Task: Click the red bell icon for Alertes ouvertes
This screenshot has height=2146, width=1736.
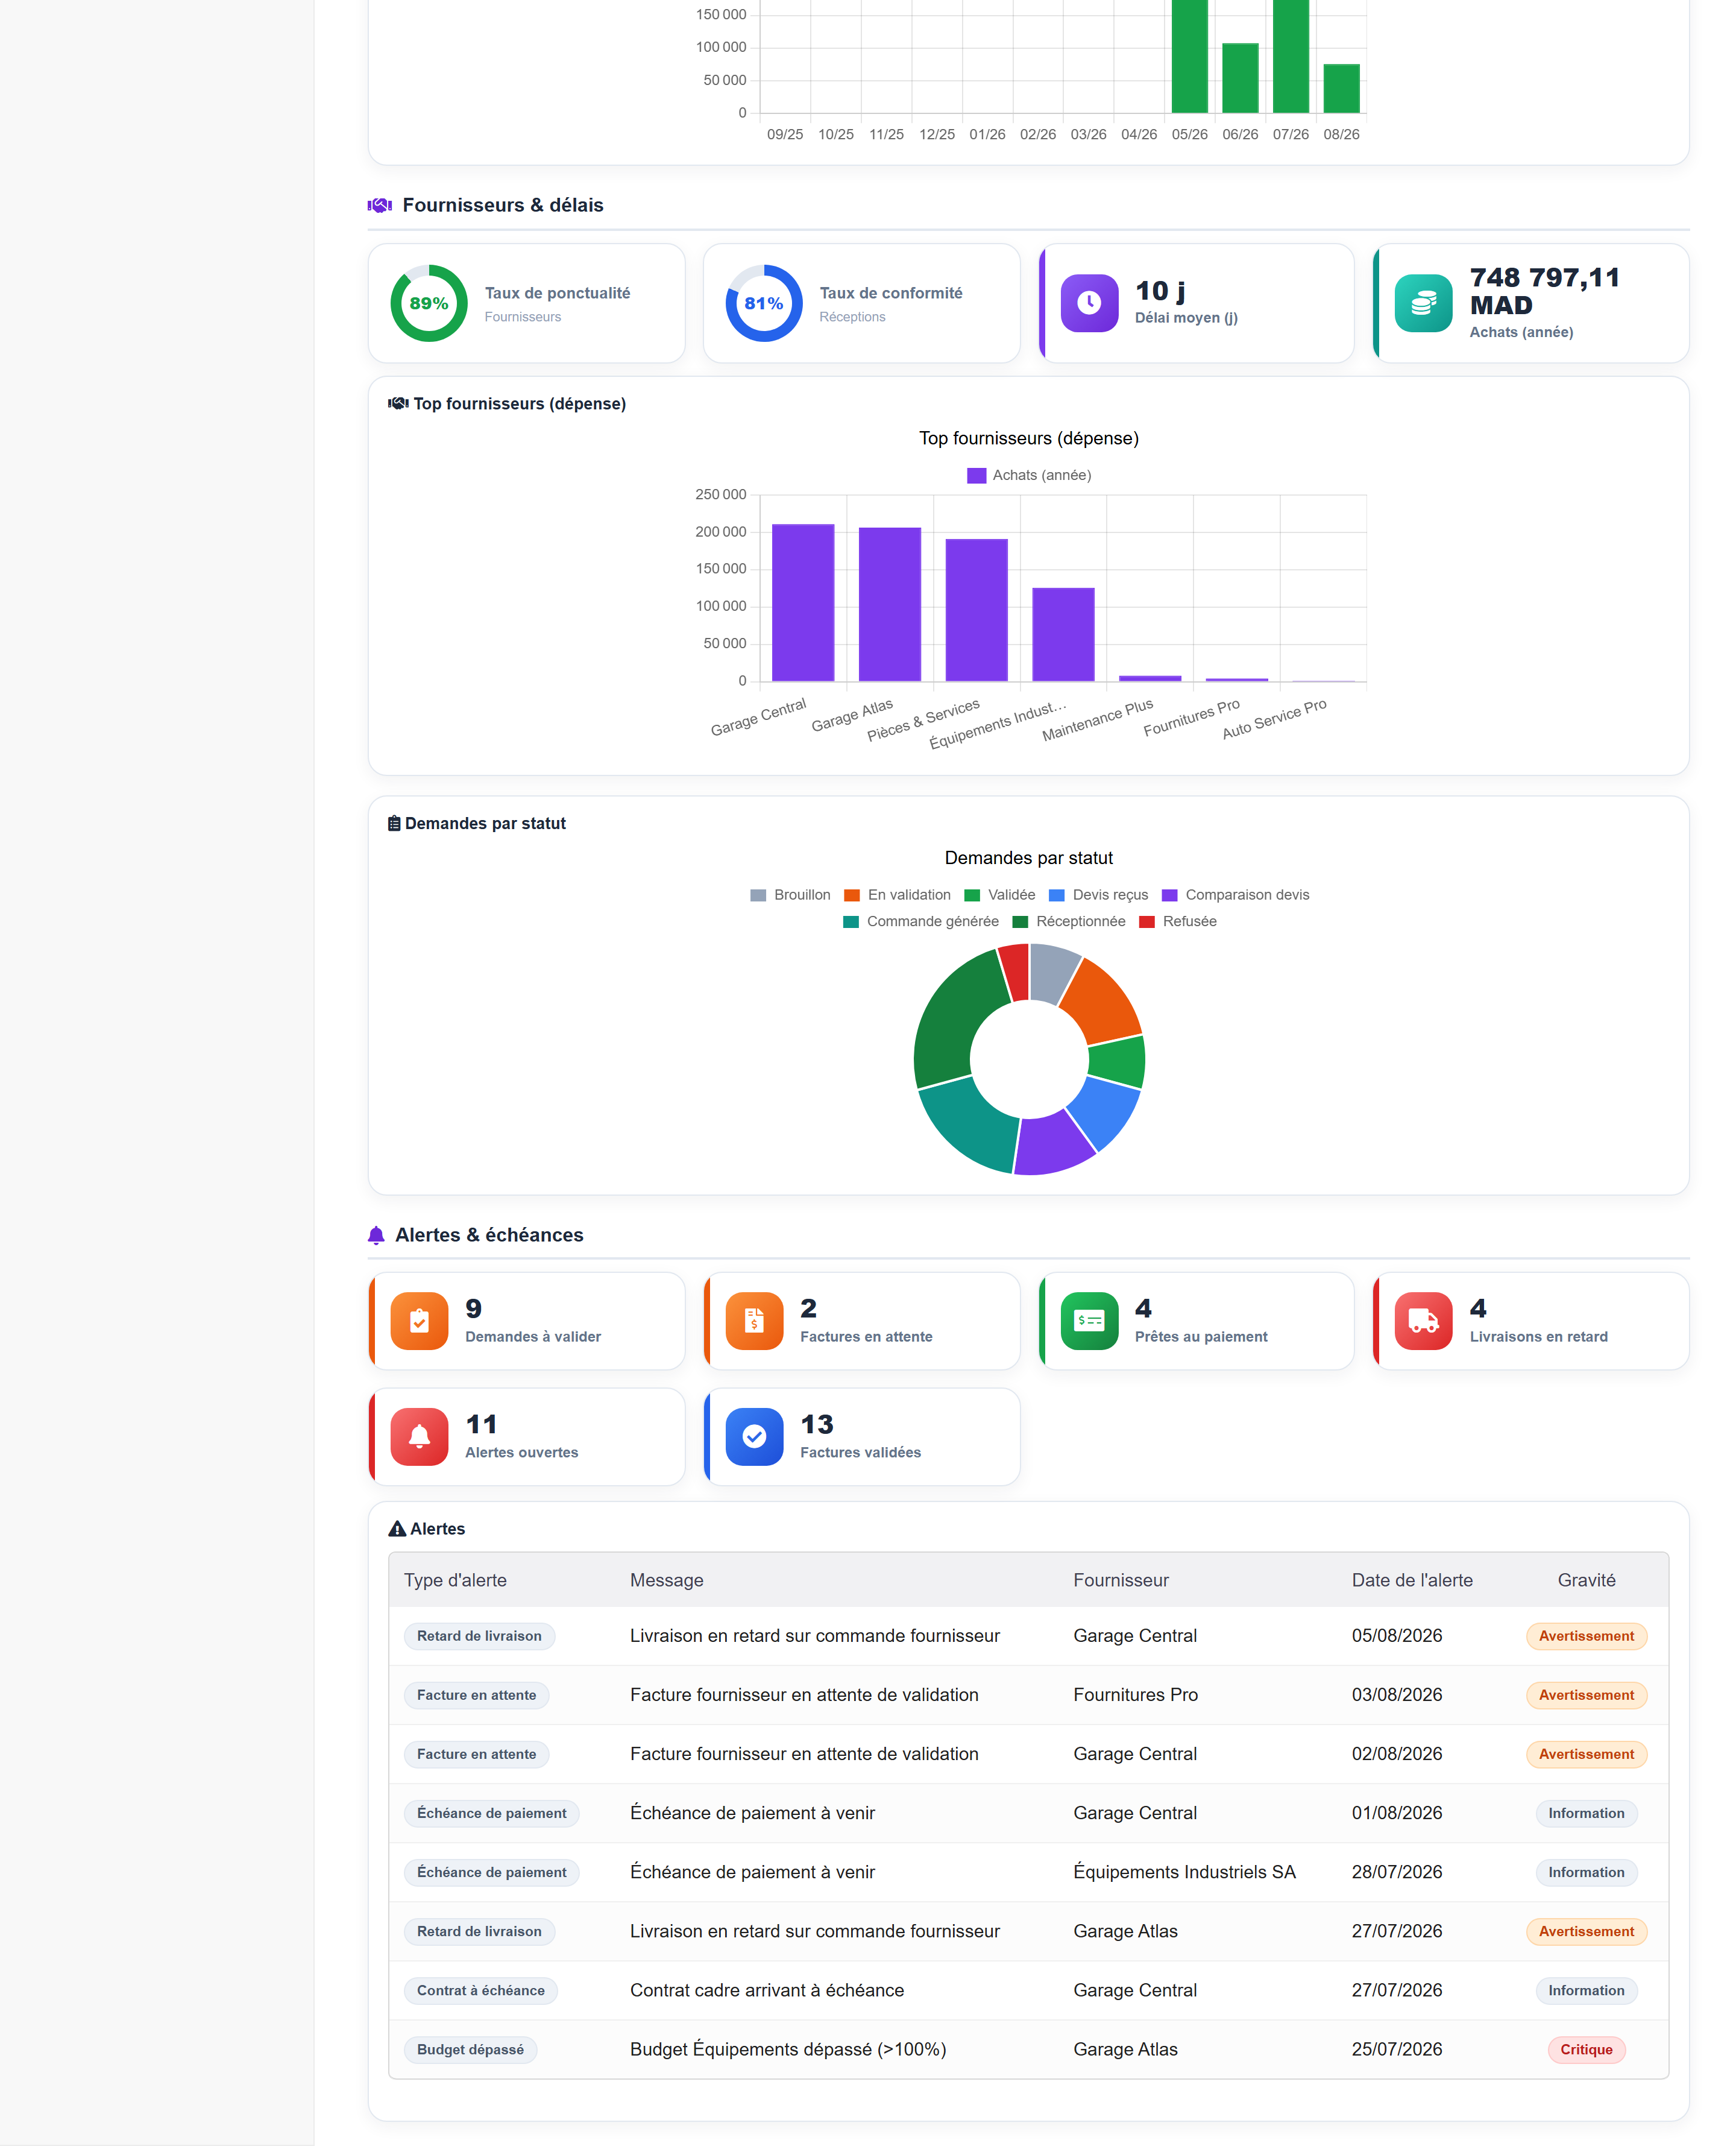Action: pos(419,1437)
